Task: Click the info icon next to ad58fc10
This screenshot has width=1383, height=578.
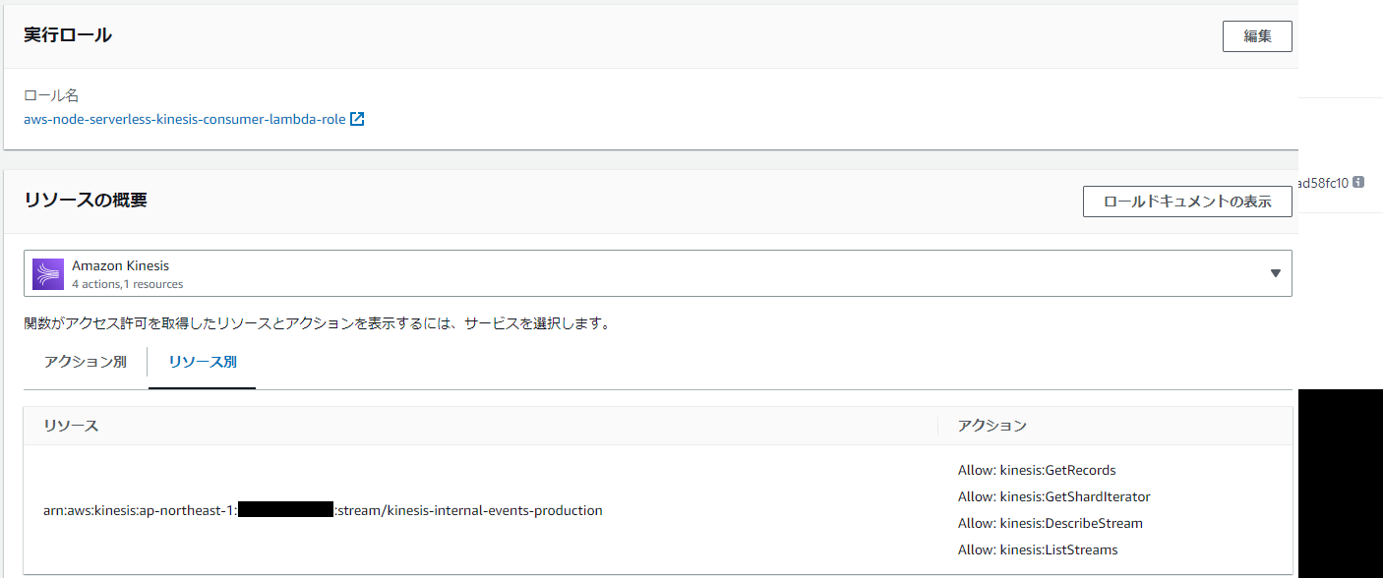Action: tap(1358, 182)
